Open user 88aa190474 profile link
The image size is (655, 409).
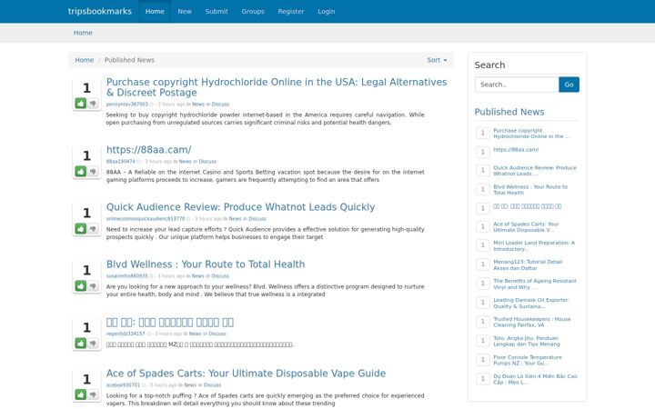pyautogui.click(x=120, y=162)
